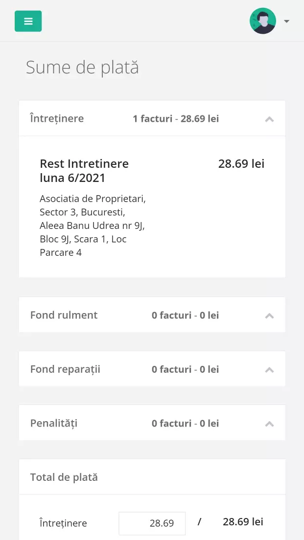Screen dimensions: 304x540
Task: Click the Fond rulment 0 facturi summary
Action: [x=185, y=315]
